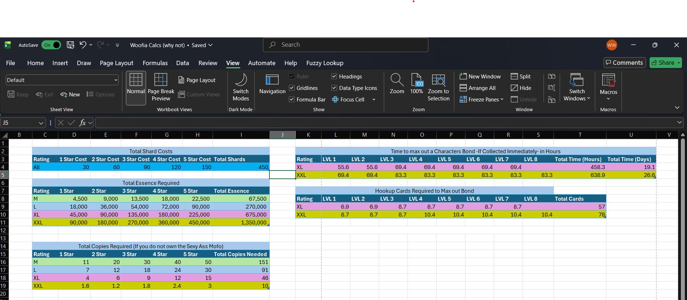The image size is (687, 300).
Task: Collapse the ribbon with chevron
Action: (677, 108)
